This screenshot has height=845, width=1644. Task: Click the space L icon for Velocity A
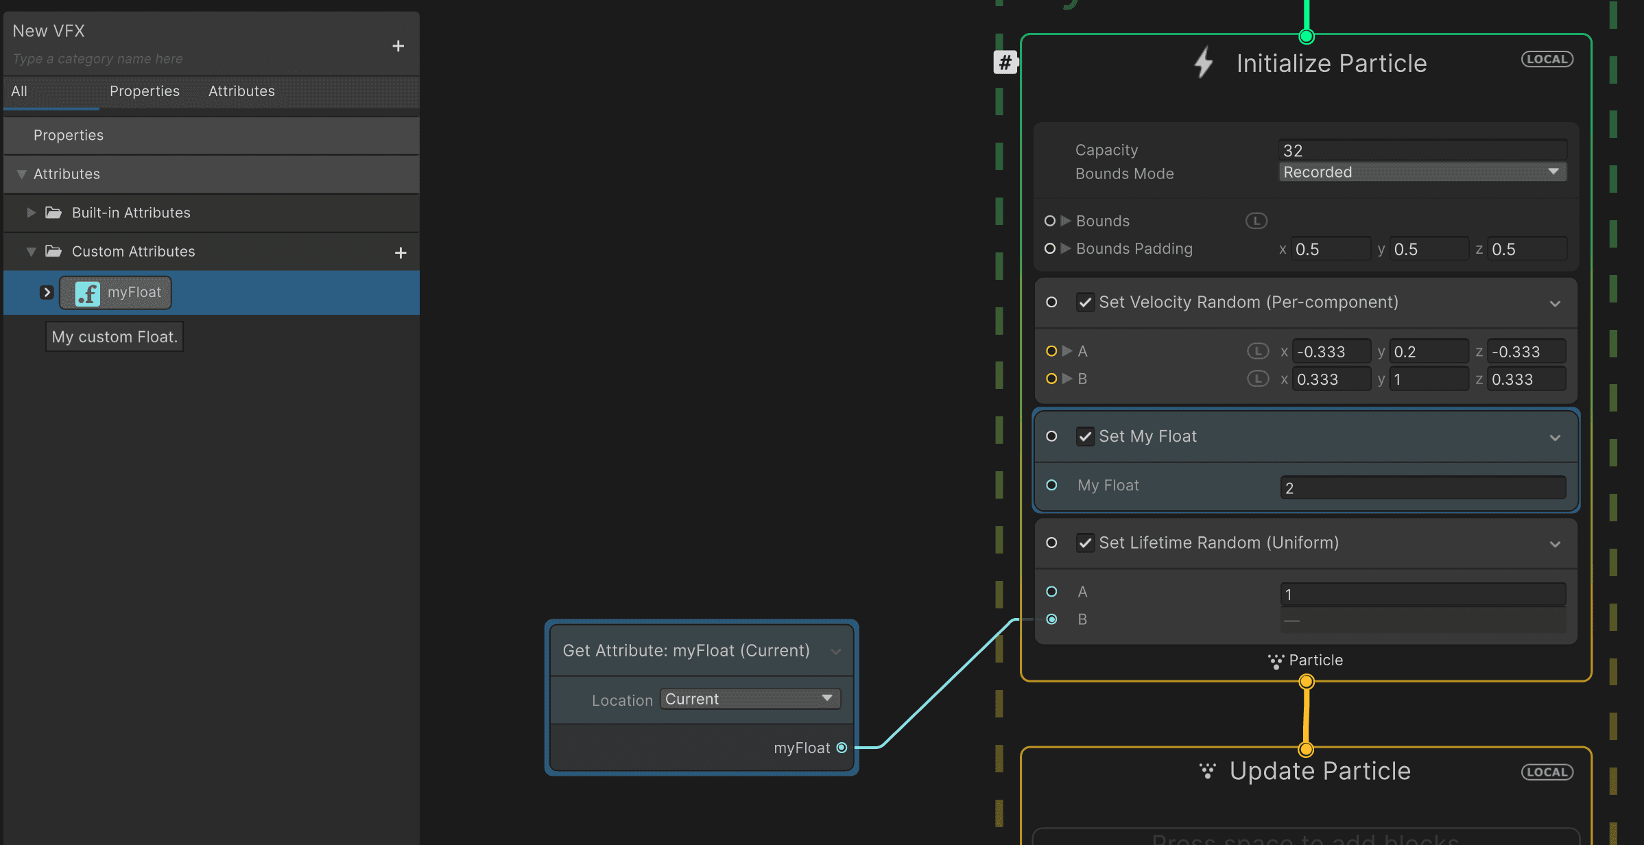point(1257,351)
